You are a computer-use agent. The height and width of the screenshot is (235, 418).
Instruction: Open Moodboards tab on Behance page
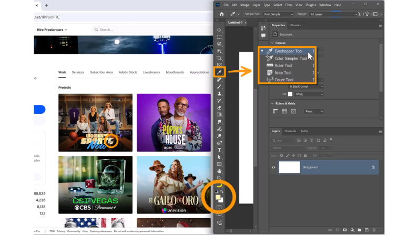coord(175,72)
